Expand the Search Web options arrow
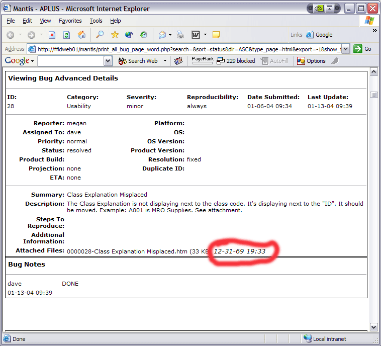The height and width of the screenshot is (346, 381). (x=165, y=61)
